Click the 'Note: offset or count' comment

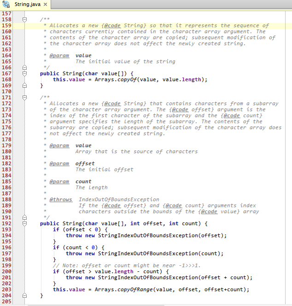point(127,265)
